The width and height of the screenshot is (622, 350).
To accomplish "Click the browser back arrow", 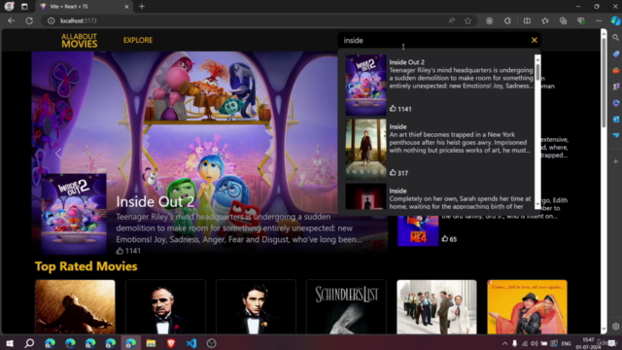I will pyautogui.click(x=11, y=20).
